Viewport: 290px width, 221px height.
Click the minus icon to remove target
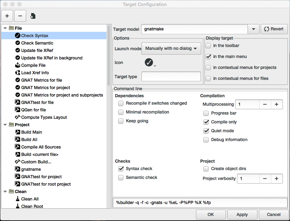[x=20, y=16]
